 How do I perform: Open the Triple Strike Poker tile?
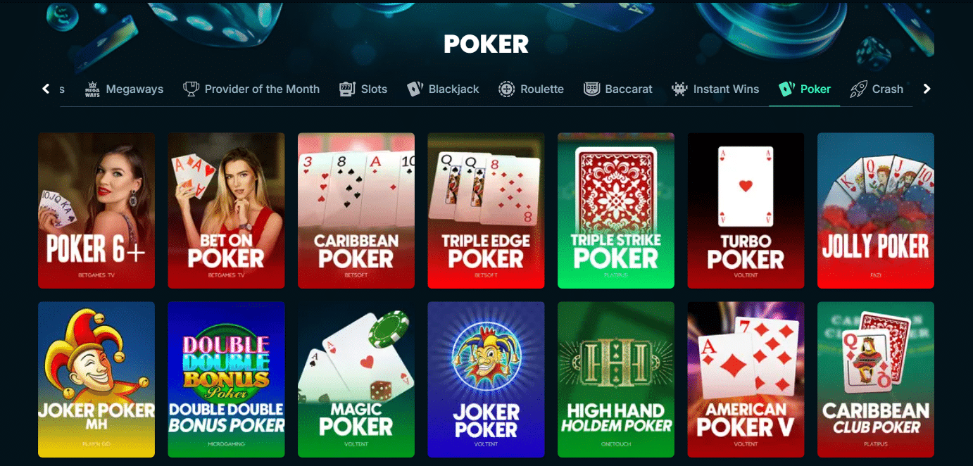[616, 210]
